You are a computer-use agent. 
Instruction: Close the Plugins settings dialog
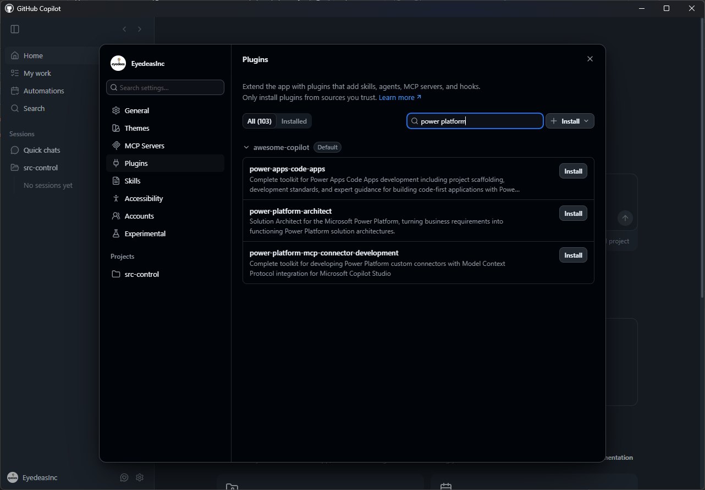[590, 59]
